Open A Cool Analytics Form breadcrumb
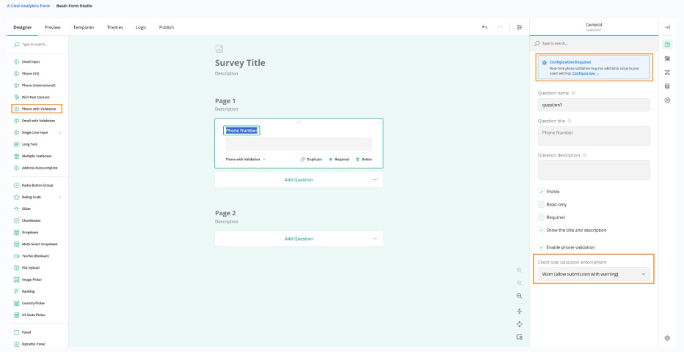 (28, 6)
